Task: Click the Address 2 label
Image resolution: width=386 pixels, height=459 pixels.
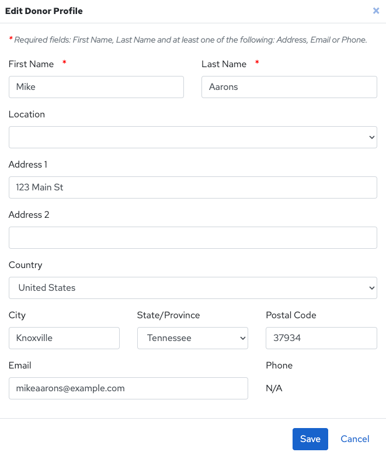Action: (x=29, y=215)
